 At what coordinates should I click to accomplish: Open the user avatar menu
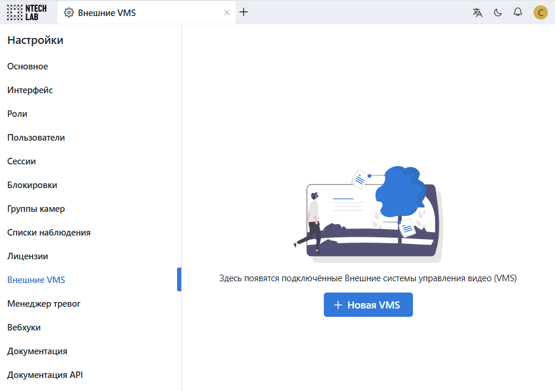coord(540,12)
